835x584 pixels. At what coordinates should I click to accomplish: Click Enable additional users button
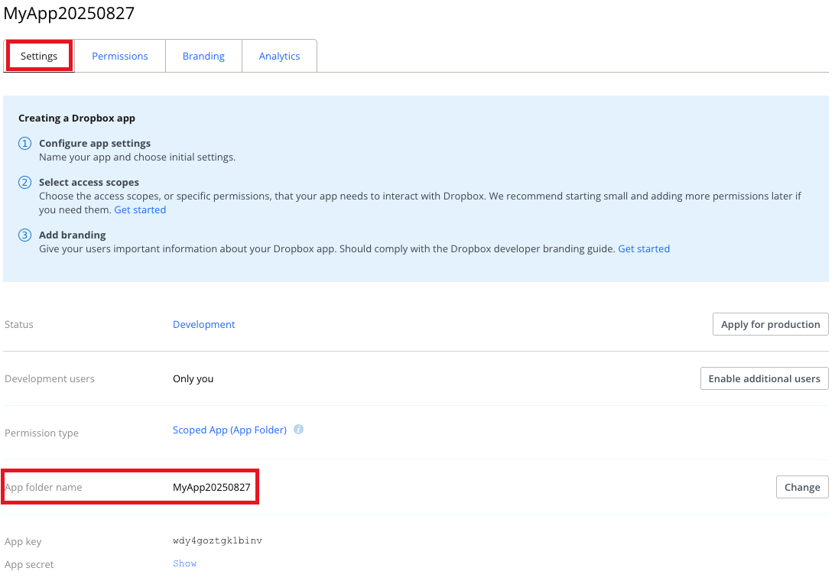[x=764, y=378]
